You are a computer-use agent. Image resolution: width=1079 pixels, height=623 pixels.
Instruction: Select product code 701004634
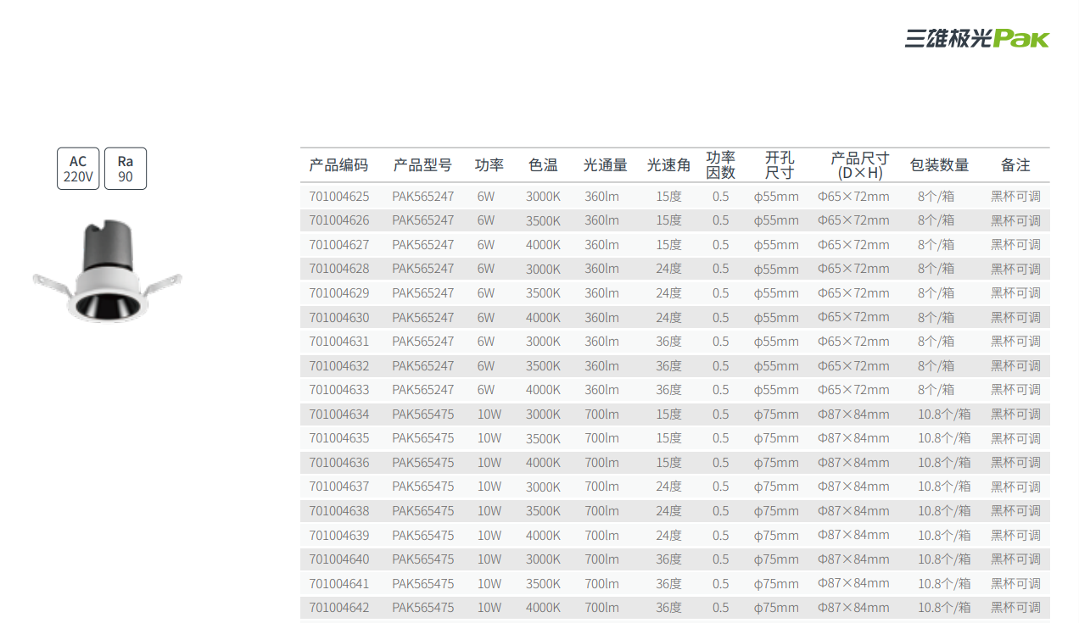[x=339, y=414]
